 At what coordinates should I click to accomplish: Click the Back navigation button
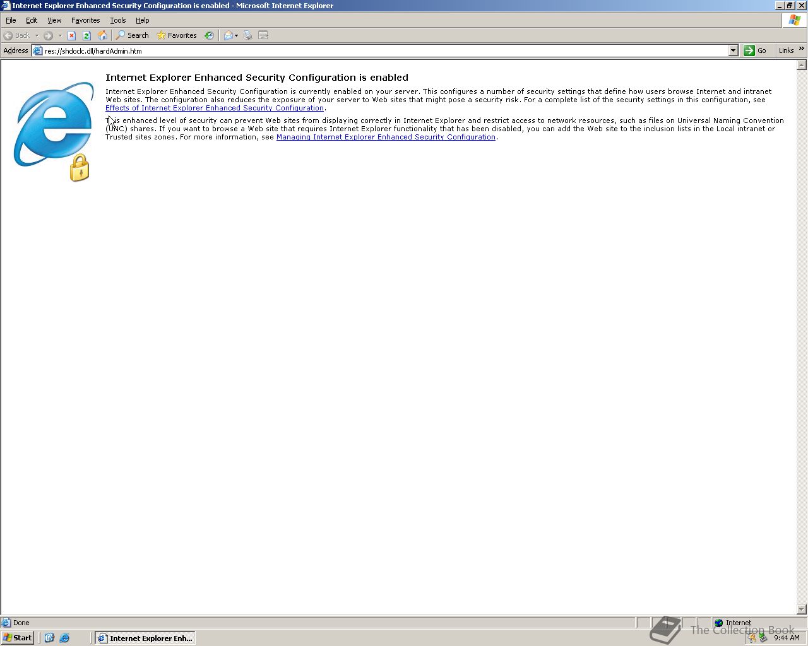coord(17,35)
